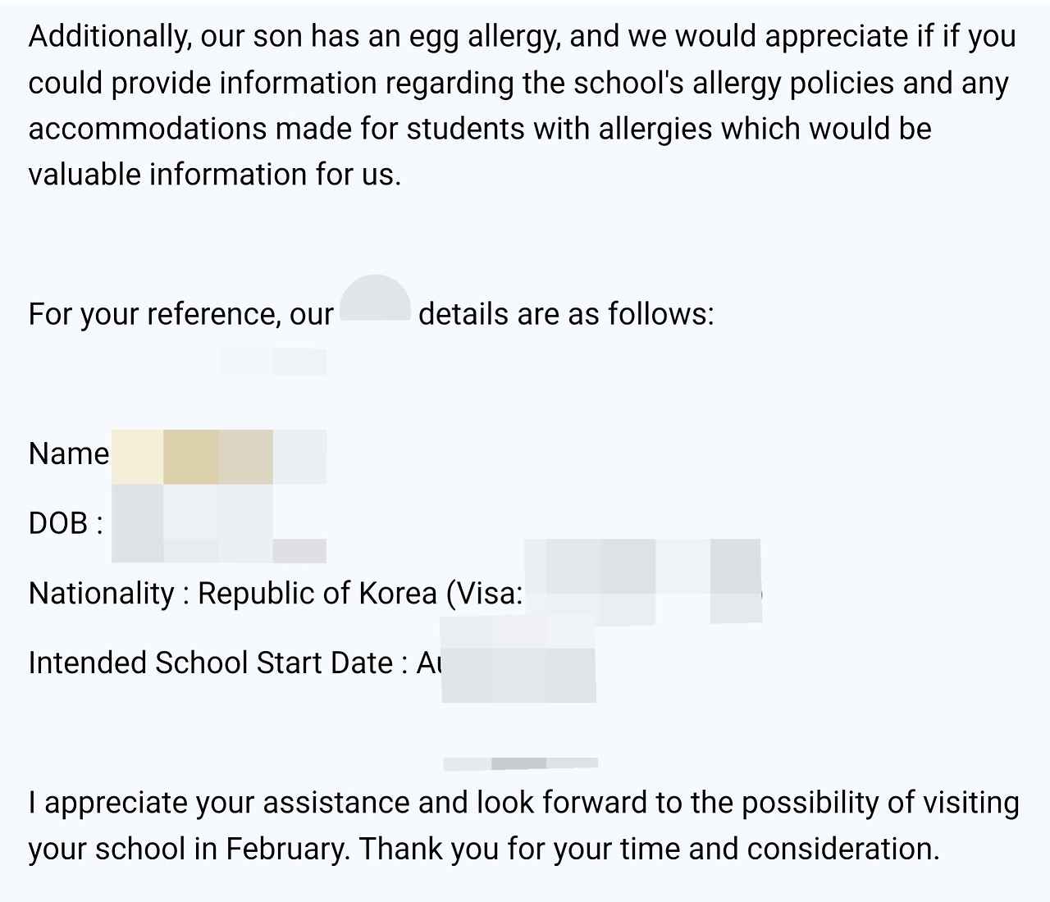Screen dimensions: 1050x902
Task: Click the "Intended School Start Date" label
Action: 211,663
